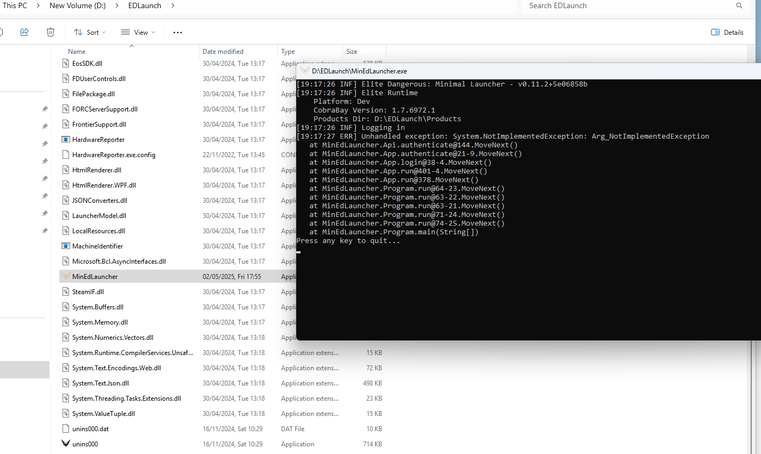Select System.Buffers.dll file icon
This screenshot has height=454, width=761.
click(x=66, y=307)
